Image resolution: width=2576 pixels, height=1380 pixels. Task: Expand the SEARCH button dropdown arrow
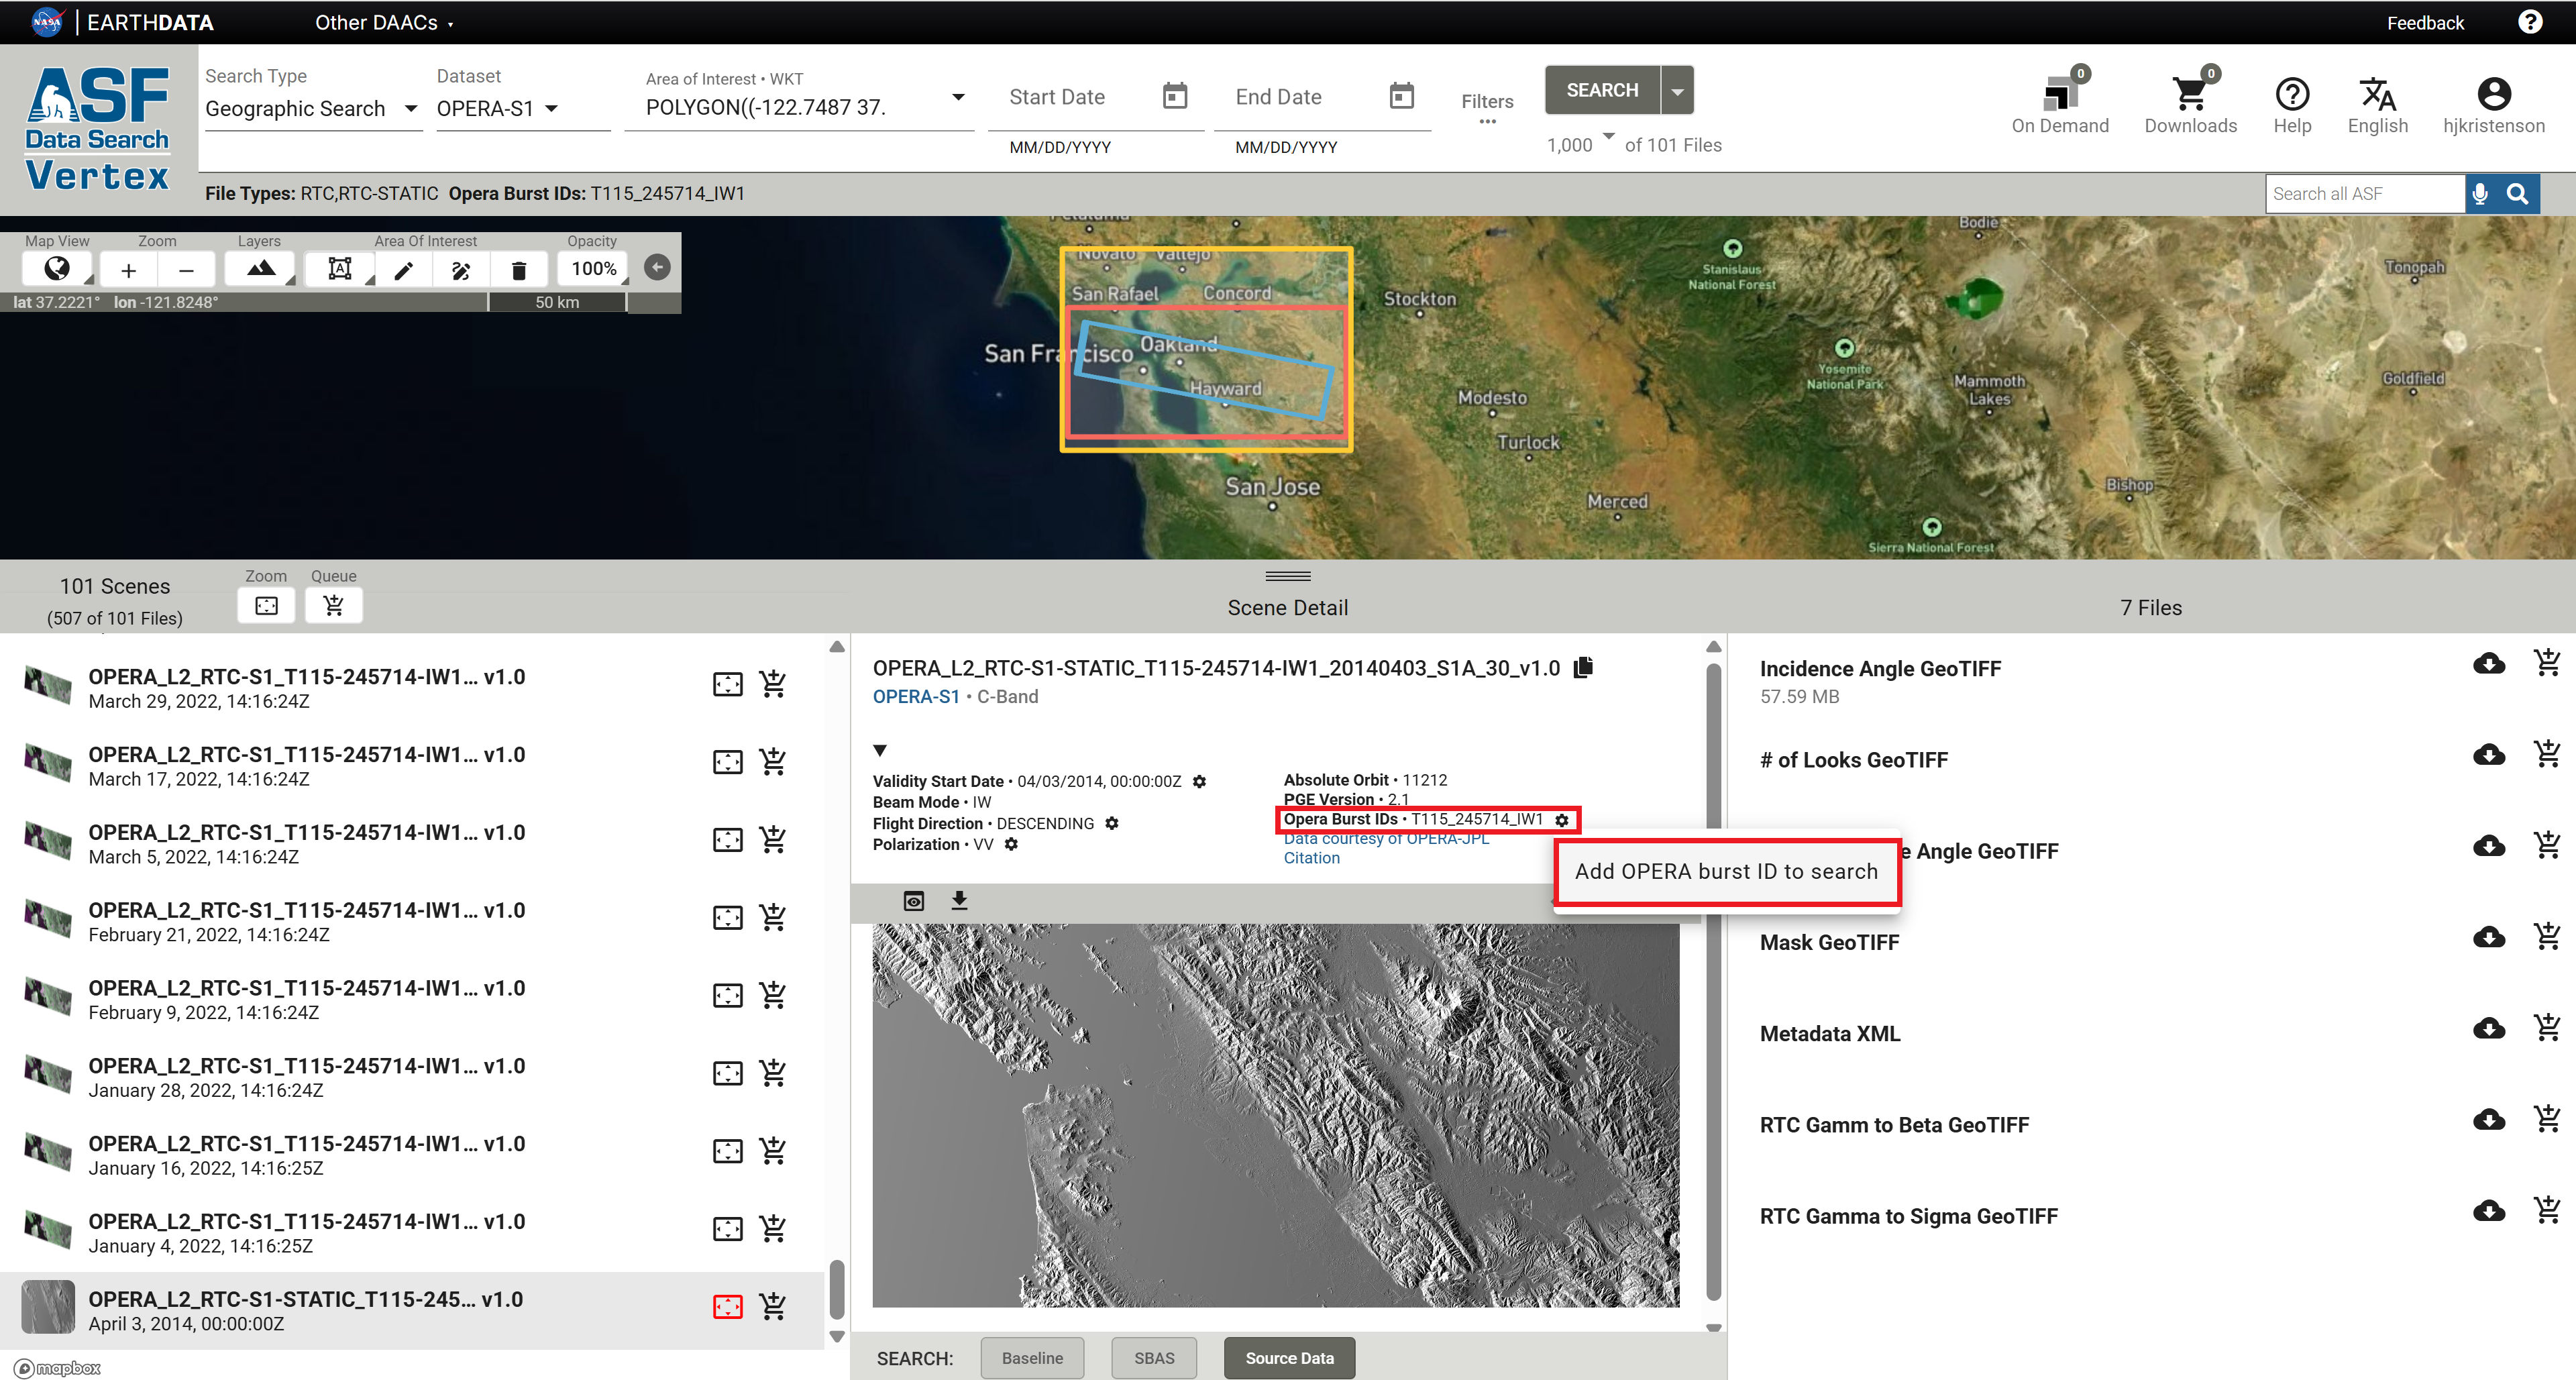pos(1677,91)
